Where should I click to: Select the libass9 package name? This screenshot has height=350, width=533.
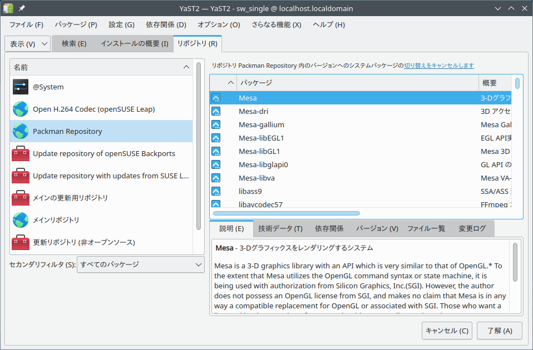coord(250,191)
